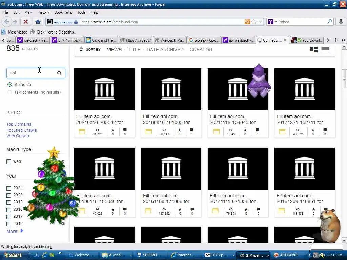Check the 2021 year filter
347x260 pixels.
(8, 188)
